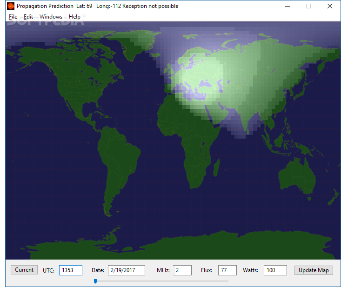Focus the UTC time field
The image size is (341, 287).
tap(71, 270)
